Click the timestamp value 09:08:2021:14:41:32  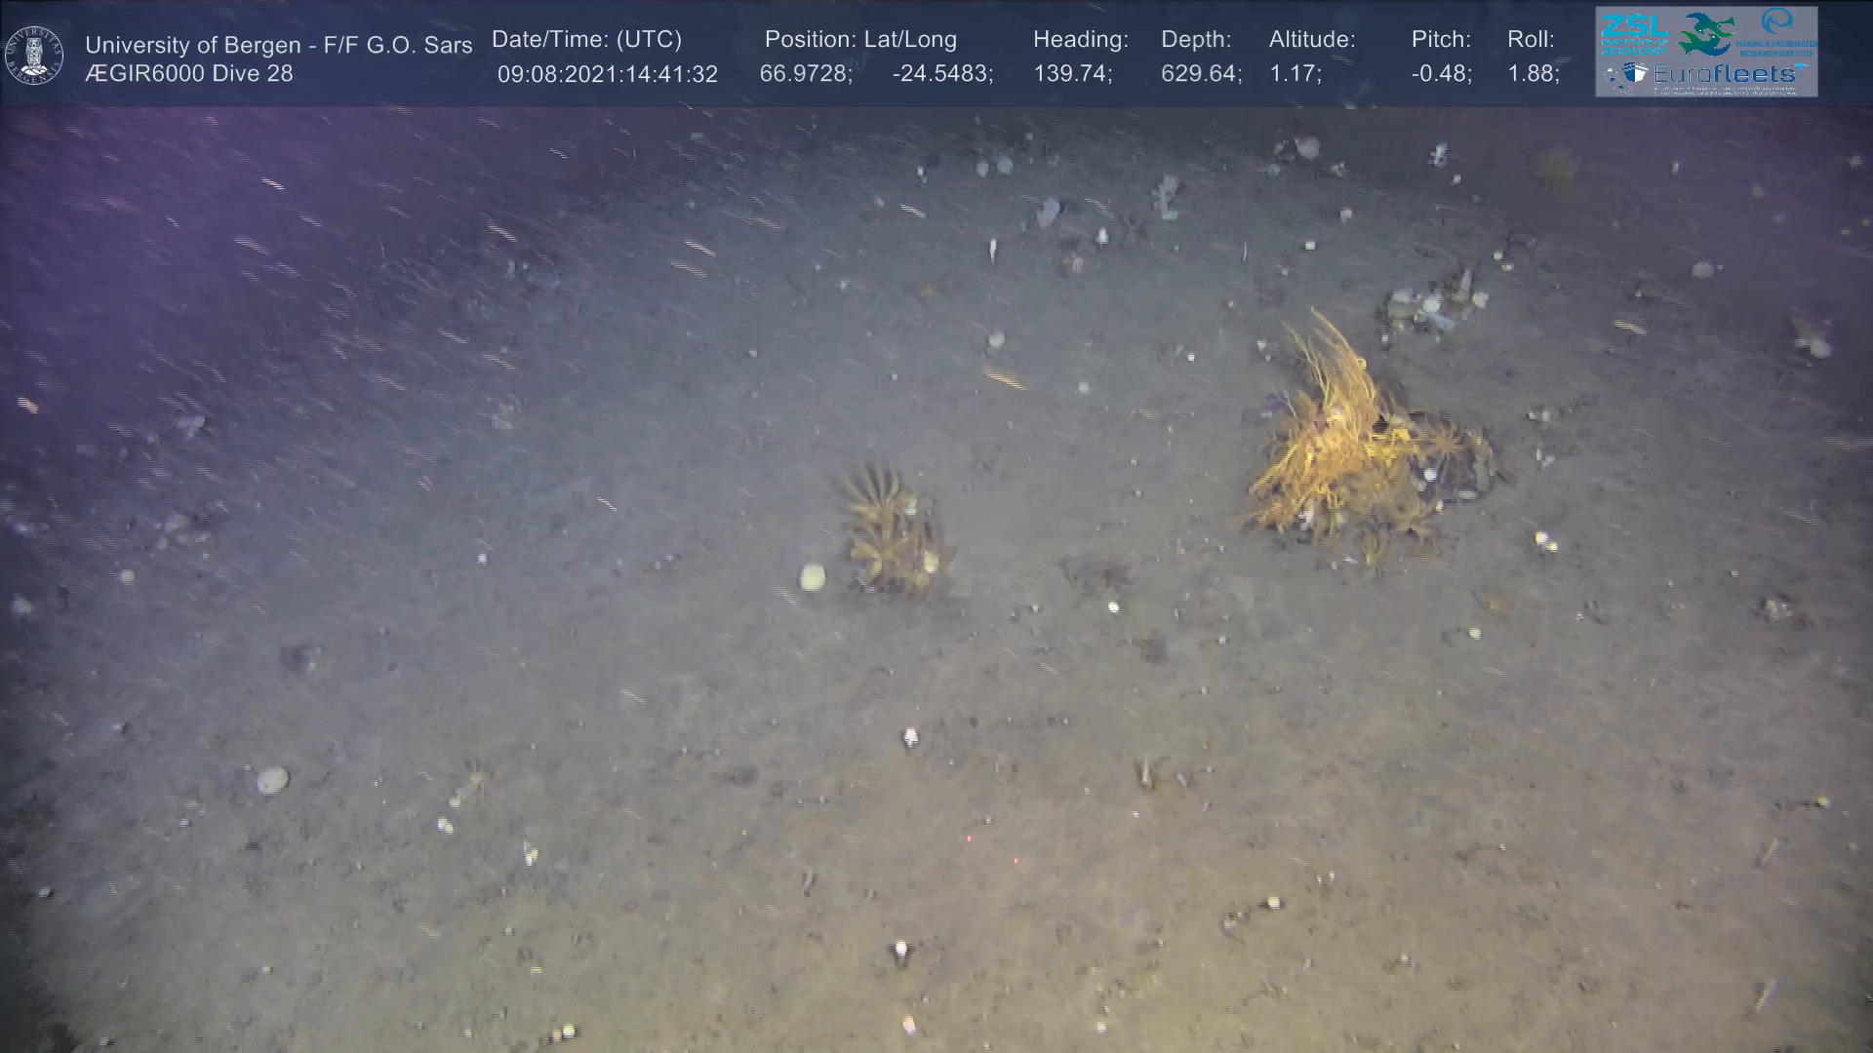tap(607, 74)
